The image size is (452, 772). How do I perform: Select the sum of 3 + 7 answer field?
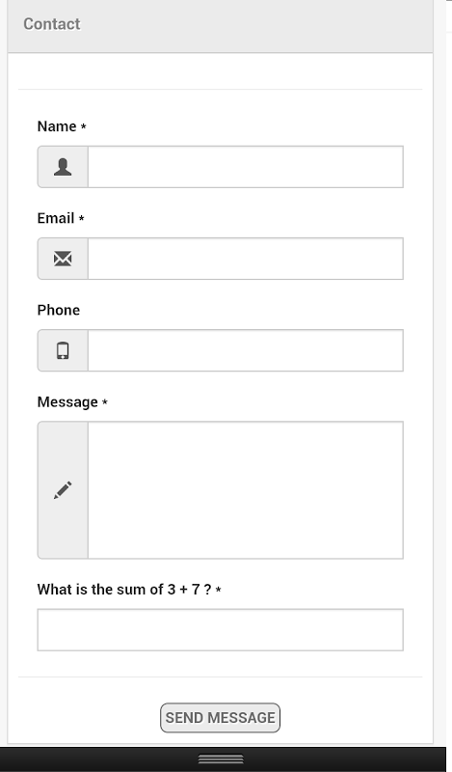click(x=221, y=630)
